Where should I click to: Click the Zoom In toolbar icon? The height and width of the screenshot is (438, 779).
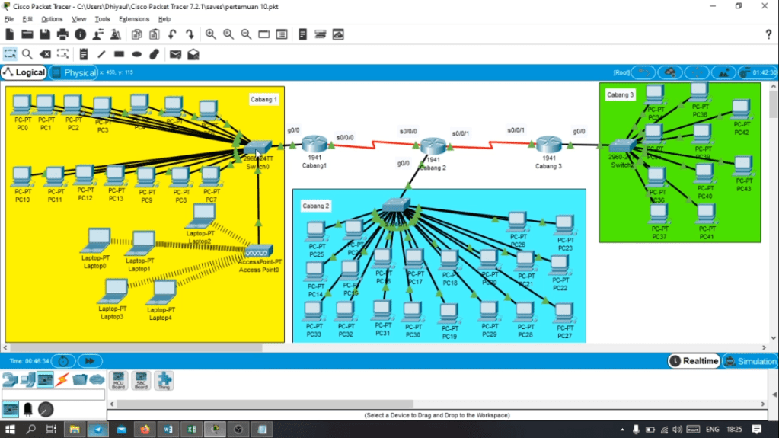coord(210,34)
